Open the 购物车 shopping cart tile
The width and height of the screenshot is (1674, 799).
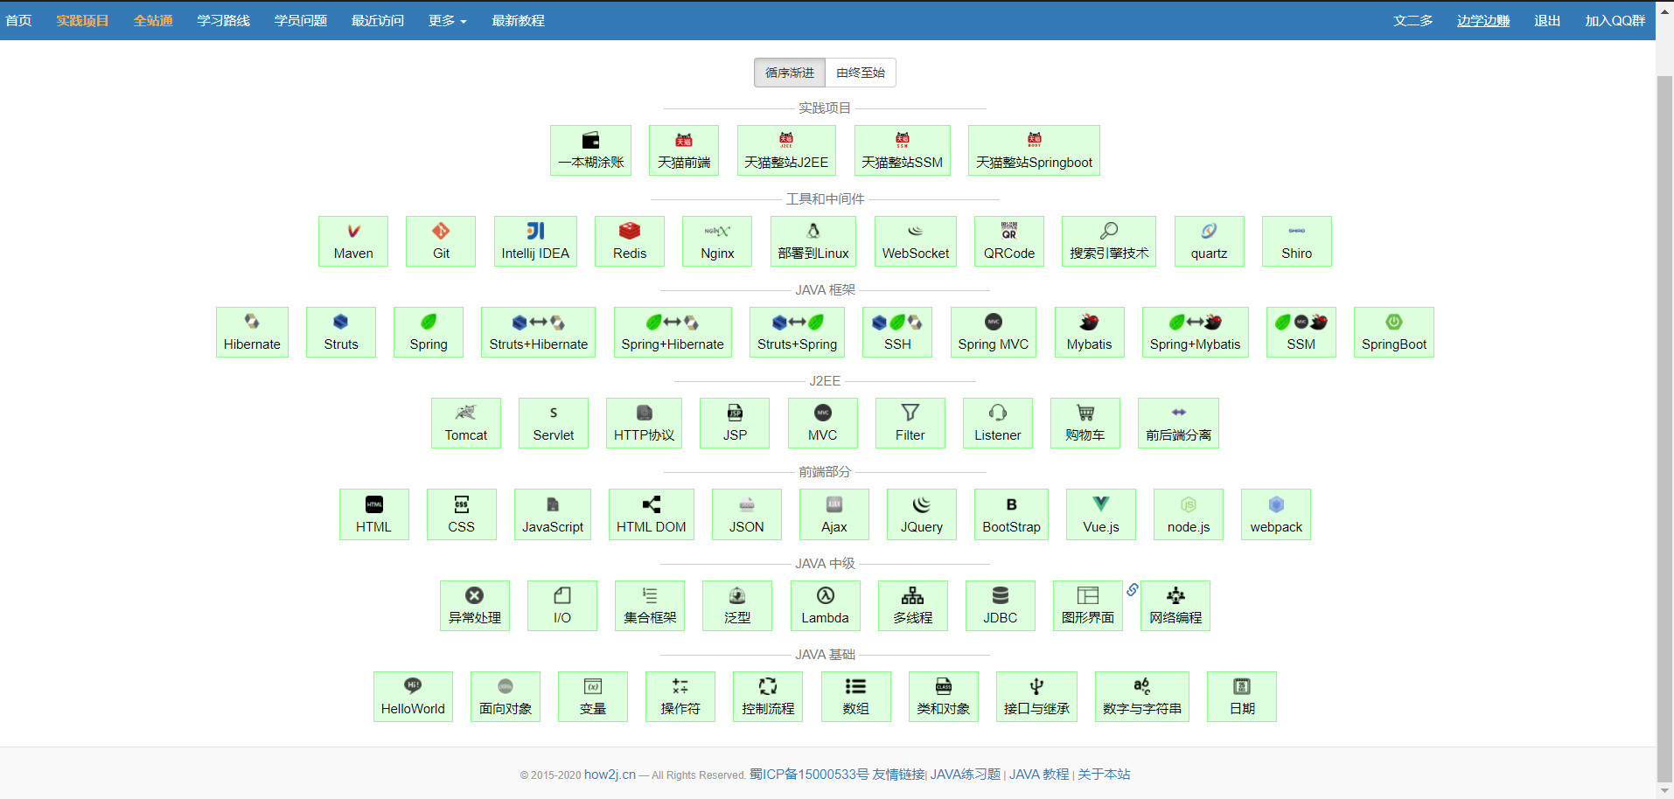pos(1085,423)
